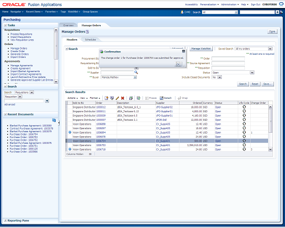This screenshot has height=228, width=285.
Task: Open the Recent Items menu
Action: 34,12
